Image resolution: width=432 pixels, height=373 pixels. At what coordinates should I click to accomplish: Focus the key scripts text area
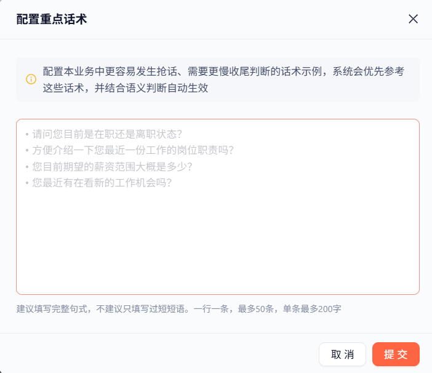(218, 207)
